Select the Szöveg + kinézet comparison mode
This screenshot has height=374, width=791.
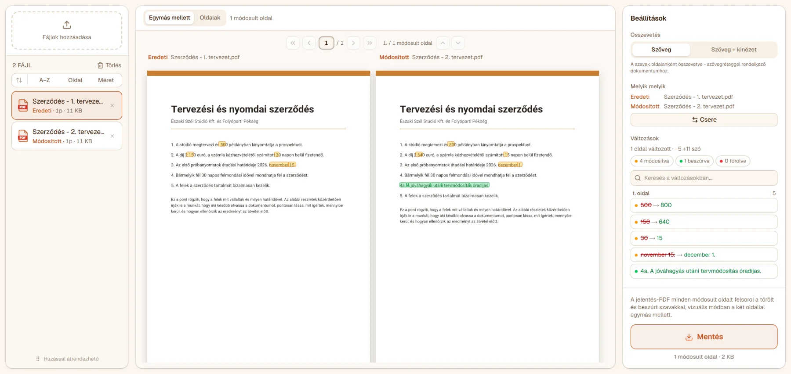[734, 50]
